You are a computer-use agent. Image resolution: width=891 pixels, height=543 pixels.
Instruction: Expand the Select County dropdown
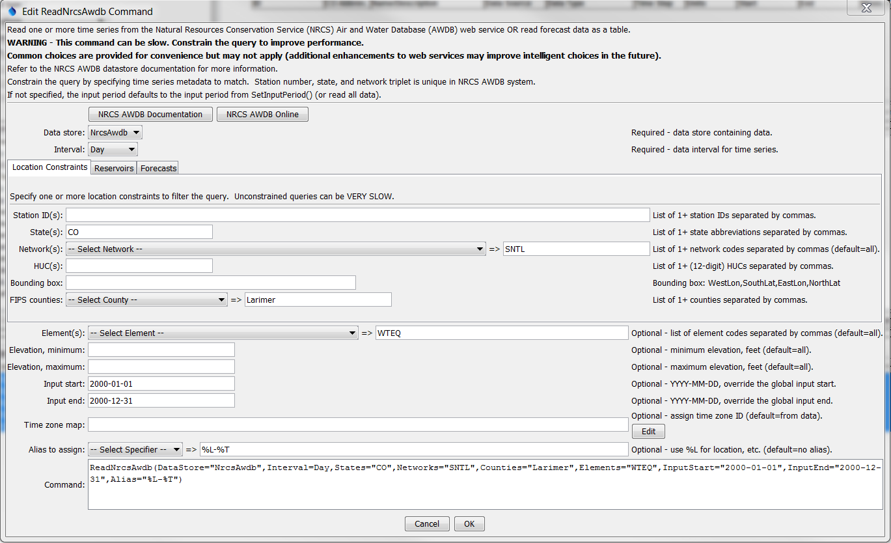tap(146, 299)
